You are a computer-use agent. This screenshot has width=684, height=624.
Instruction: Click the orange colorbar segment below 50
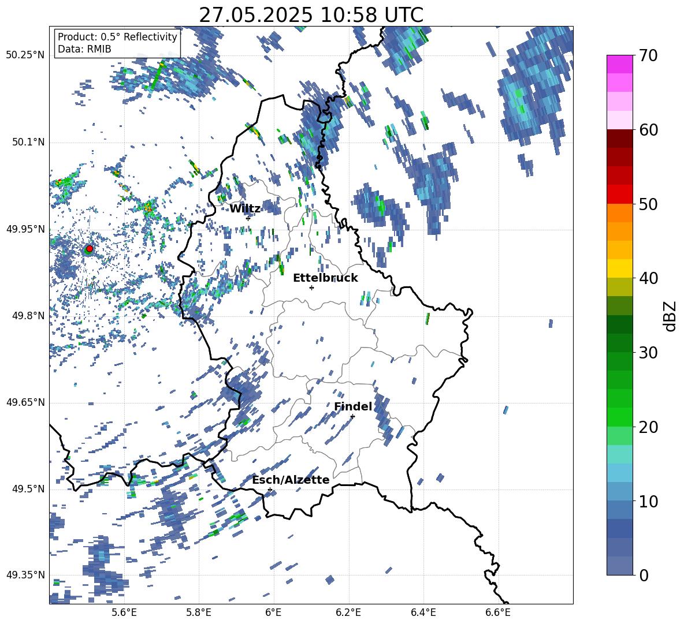[x=619, y=212]
